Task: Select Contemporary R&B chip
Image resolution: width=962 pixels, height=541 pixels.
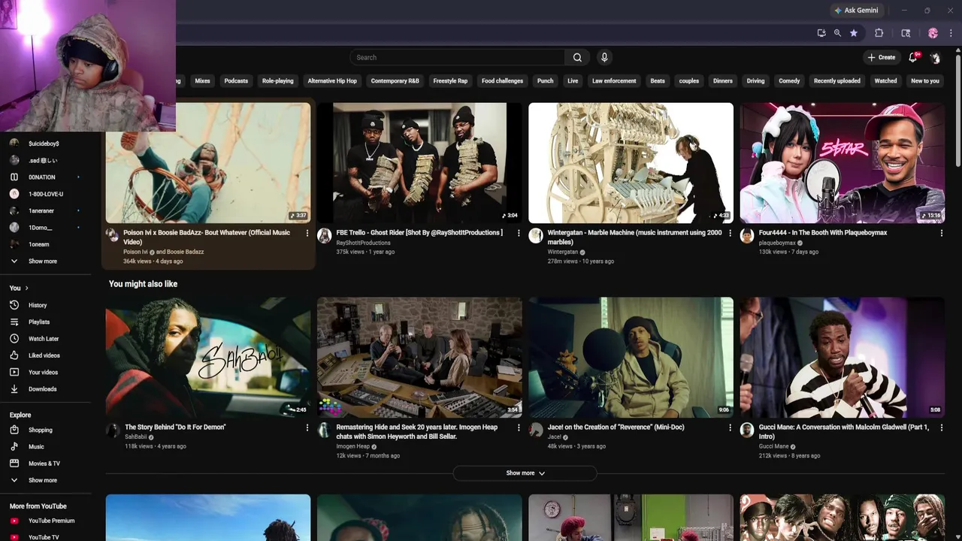Action: 395,81
